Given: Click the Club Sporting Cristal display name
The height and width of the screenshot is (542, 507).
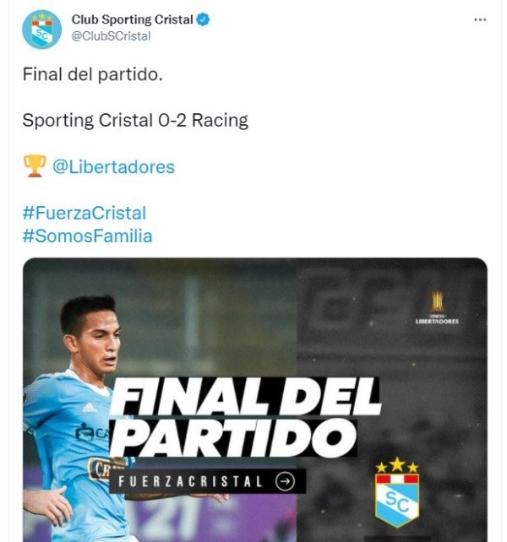Looking at the screenshot, I should (132, 19).
